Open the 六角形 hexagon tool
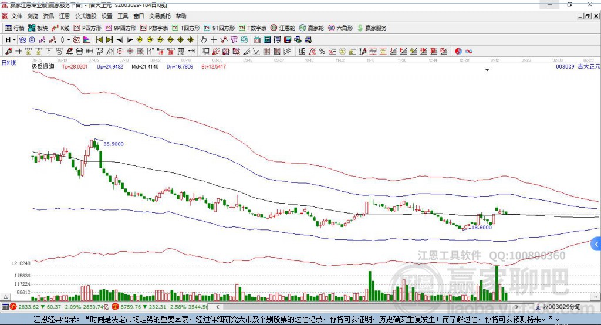 coord(340,28)
